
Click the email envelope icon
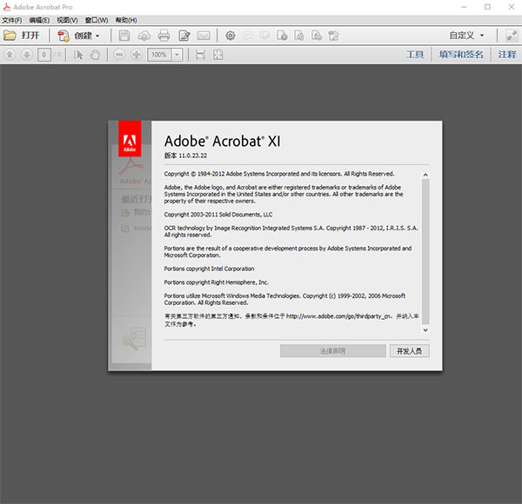[204, 36]
